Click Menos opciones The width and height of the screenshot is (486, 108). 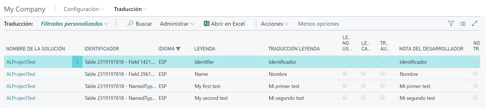pos(319,24)
